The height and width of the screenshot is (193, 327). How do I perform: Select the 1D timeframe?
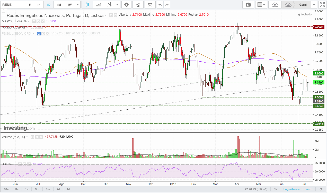(49, 5)
